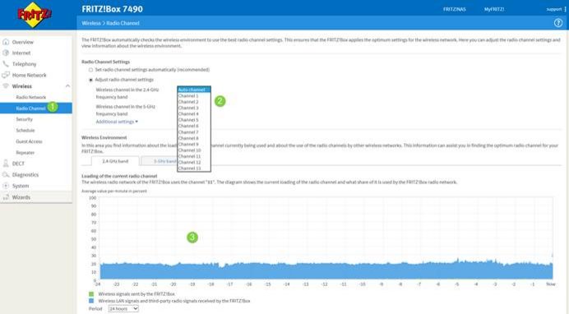569x314 pixels.
Task: Open the three-dot menu beside support
Action: click(x=565, y=9)
